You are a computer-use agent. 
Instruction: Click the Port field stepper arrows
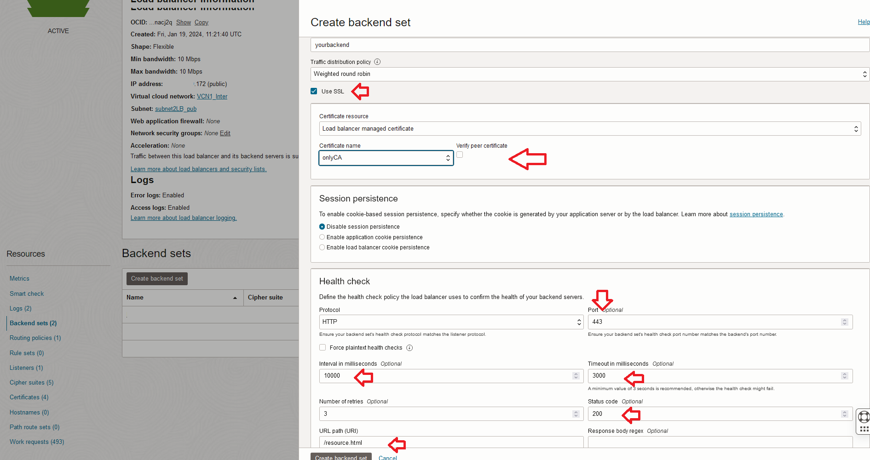coord(844,322)
